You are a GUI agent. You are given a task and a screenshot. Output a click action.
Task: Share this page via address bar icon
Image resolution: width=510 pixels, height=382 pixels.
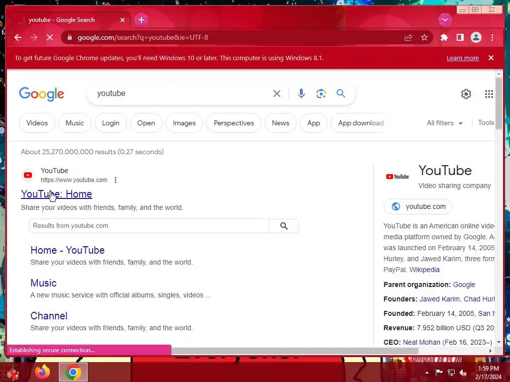(x=408, y=37)
